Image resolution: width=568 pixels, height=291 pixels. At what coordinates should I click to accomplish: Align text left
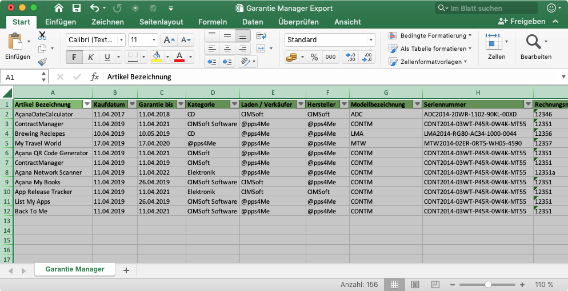click(212, 48)
